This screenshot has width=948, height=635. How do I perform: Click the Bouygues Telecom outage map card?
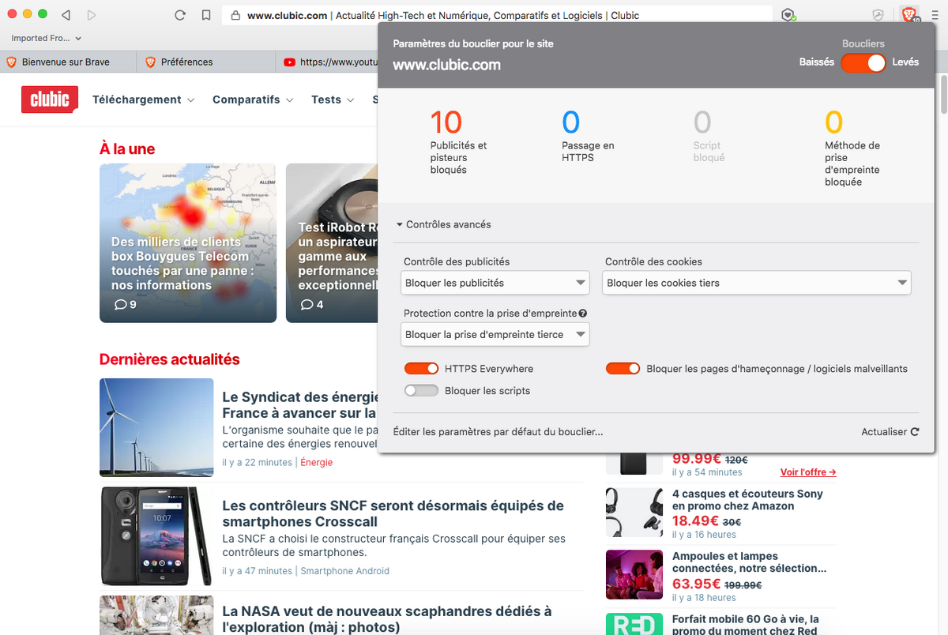(x=188, y=242)
